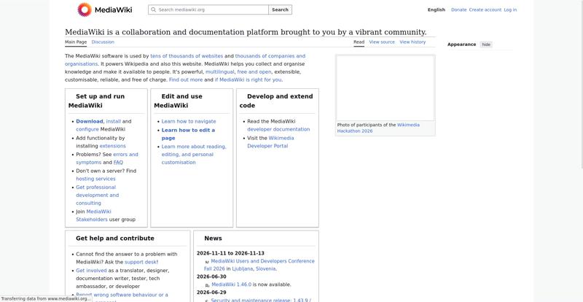Select the Read tab
Screen dimensions: 583x302
tap(359, 42)
